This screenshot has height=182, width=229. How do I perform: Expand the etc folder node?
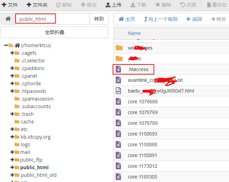12,129
